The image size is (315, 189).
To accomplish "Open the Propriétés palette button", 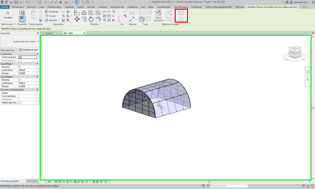I will [22, 19].
